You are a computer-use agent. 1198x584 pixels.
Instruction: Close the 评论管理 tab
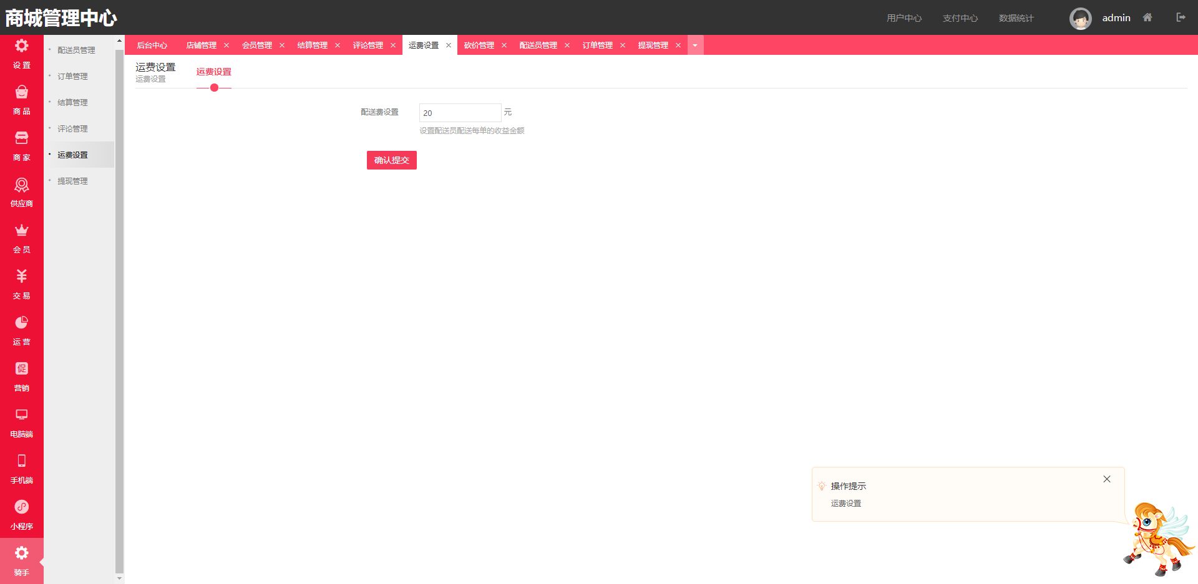(x=393, y=45)
